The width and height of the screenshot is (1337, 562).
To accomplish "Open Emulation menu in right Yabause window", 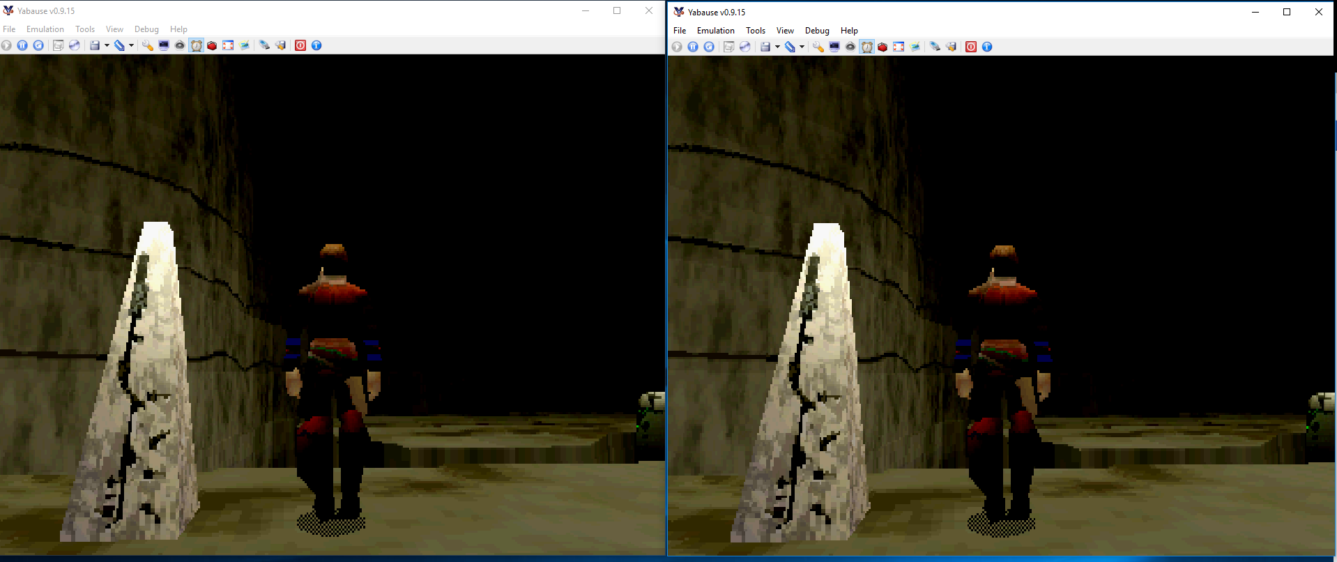I will click(716, 31).
